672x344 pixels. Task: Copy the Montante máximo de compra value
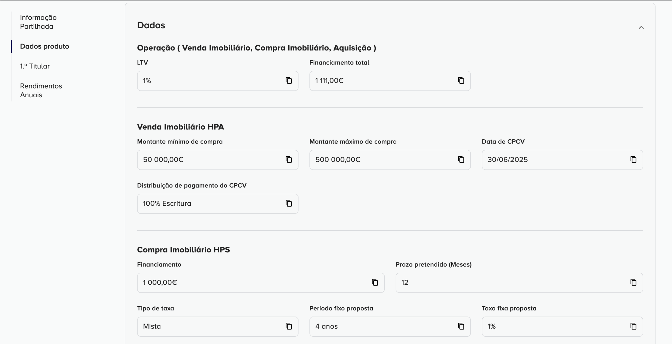461,160
